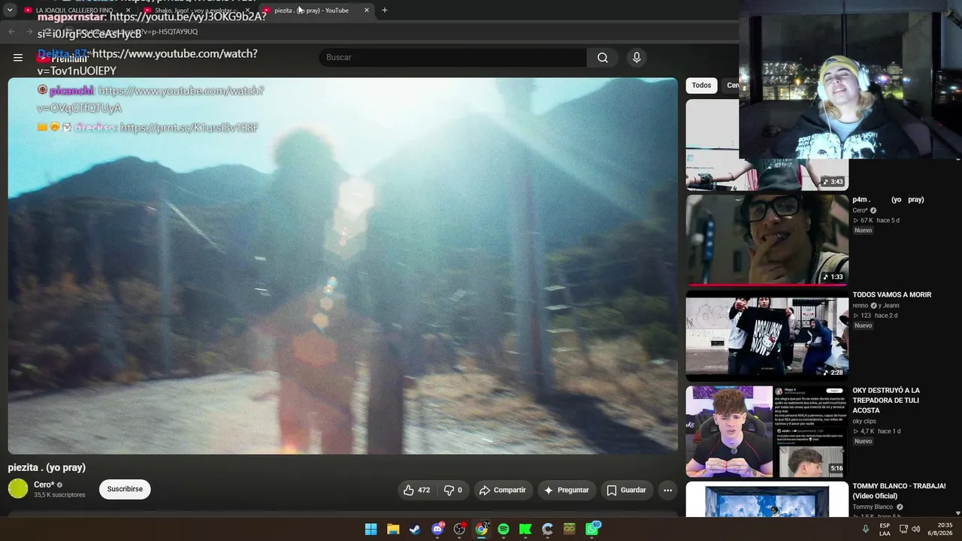Go forward in the browser
This screenshot has width=962, height=541.
pos(30,32)
